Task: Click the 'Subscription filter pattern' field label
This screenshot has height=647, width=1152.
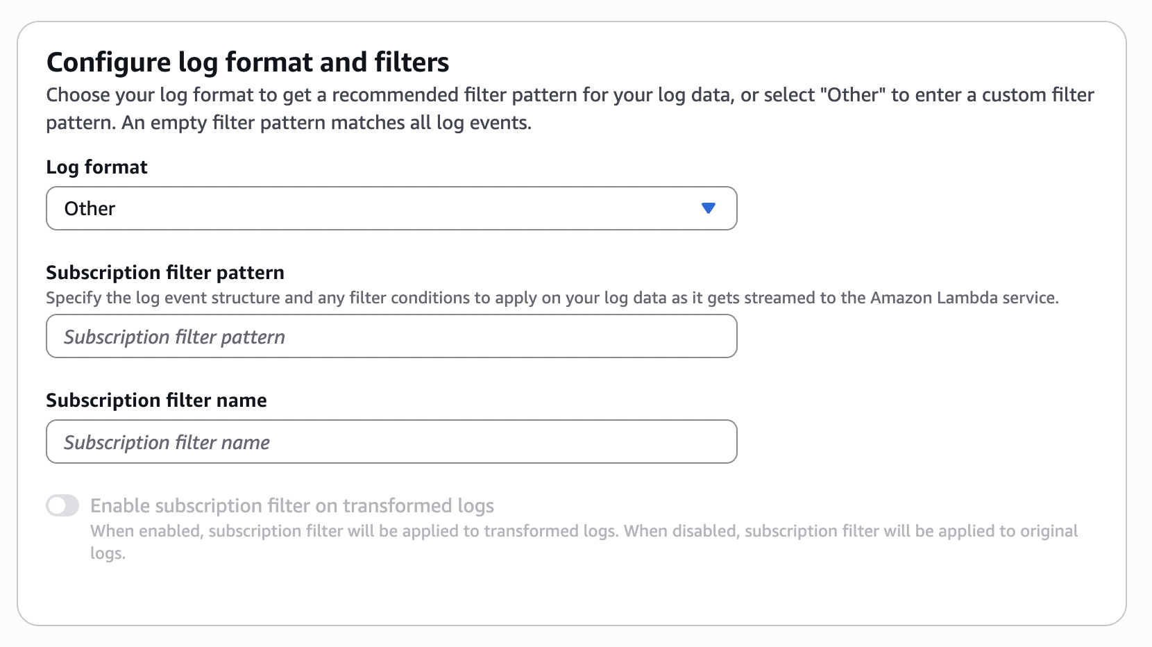Action: 165,273
